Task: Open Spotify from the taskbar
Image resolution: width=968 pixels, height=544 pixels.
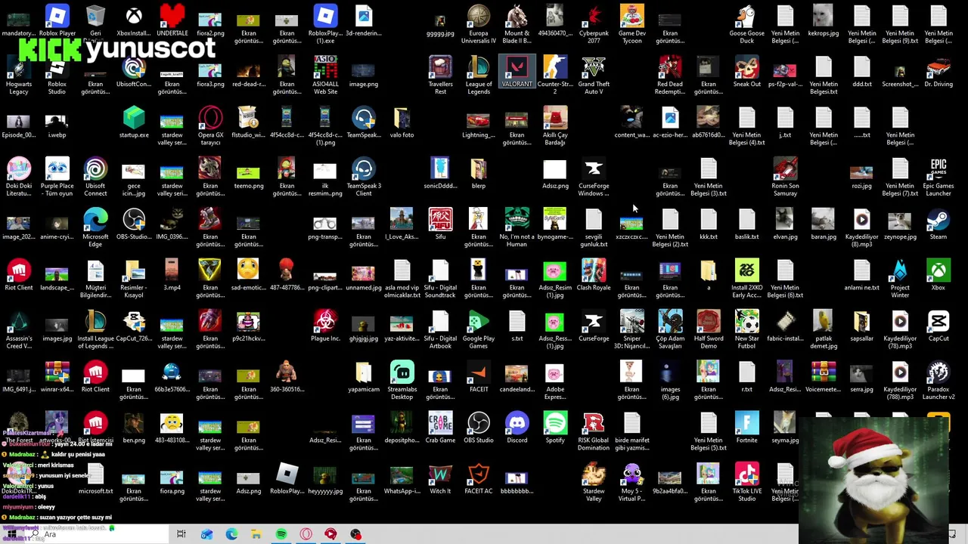Action: click(x=281, y=534)
